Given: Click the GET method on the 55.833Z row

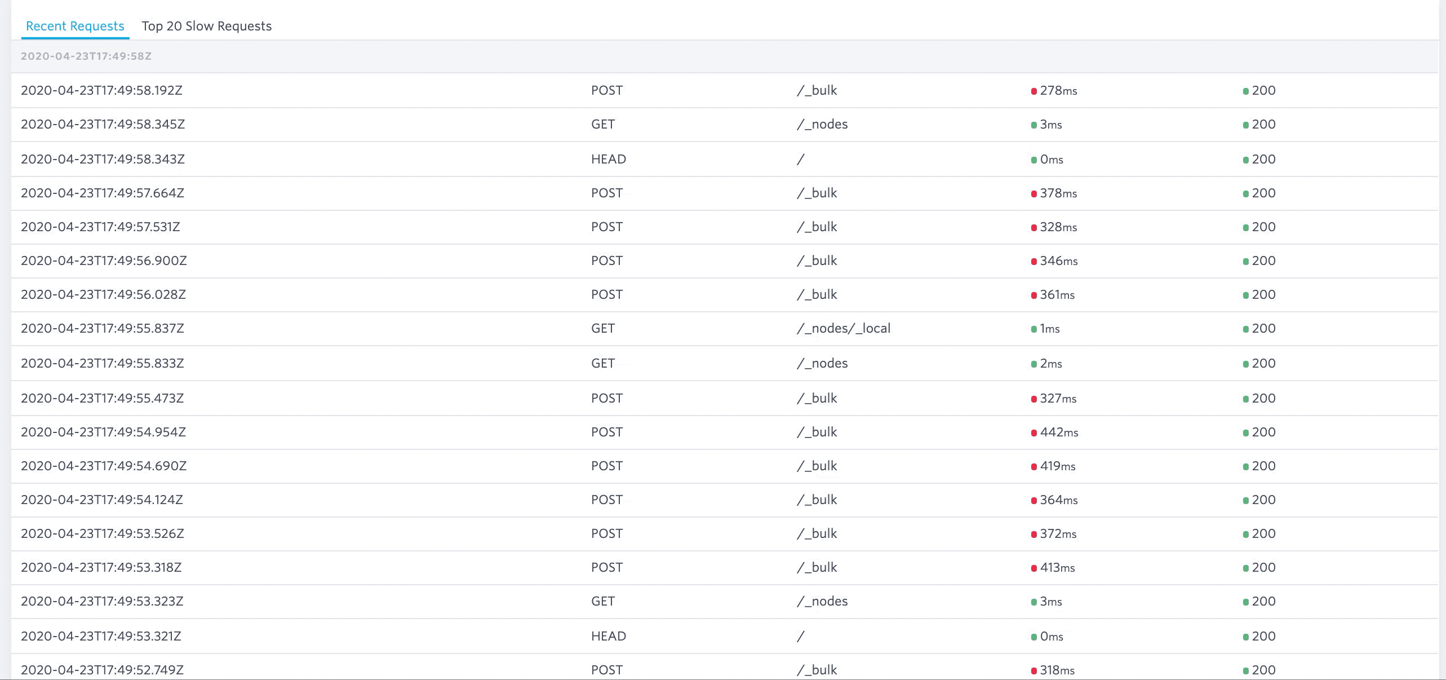Looking at the screenshot, I should (603, 363).
